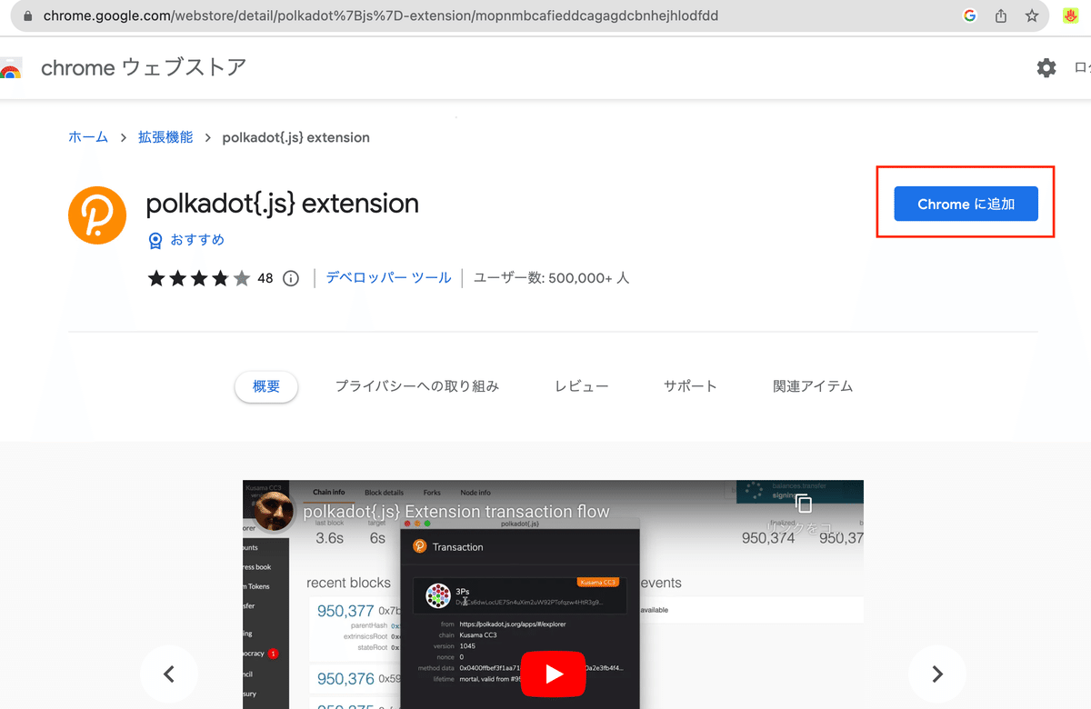Viewport: 1091px width, 709px height.
Task: Open 拡張機能 breadcrumb link
Action: tap(165, 137)
